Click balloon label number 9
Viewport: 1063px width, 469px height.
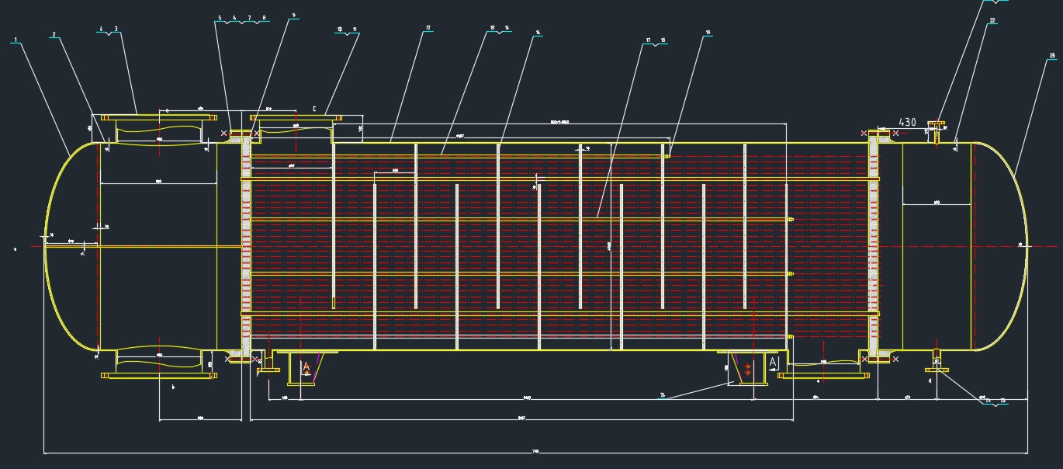[293, 16]
